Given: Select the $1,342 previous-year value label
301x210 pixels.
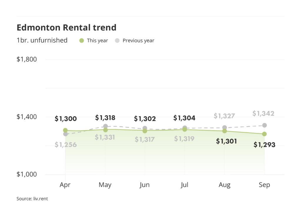Looking at the screenshot, I should pyautogui.click(x=263, y=113).
